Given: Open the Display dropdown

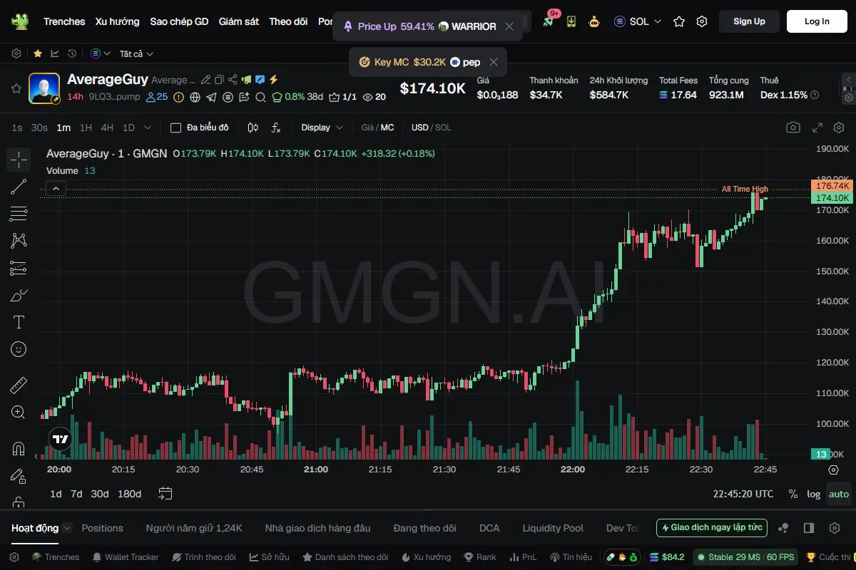Looking at the screenshot, I should (x=322, y=128).
